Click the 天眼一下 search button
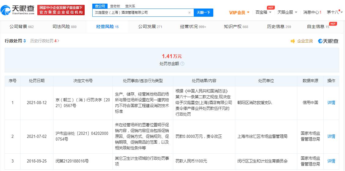The image size is (345, 171). click(203, 13)
